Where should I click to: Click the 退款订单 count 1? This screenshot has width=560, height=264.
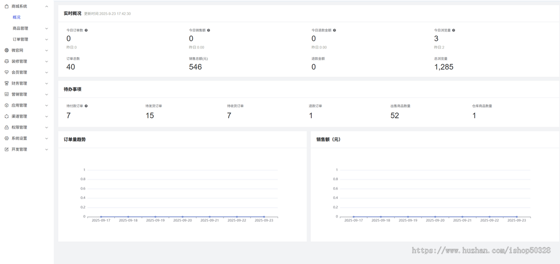pyautogui.click(x=311, y=115)
